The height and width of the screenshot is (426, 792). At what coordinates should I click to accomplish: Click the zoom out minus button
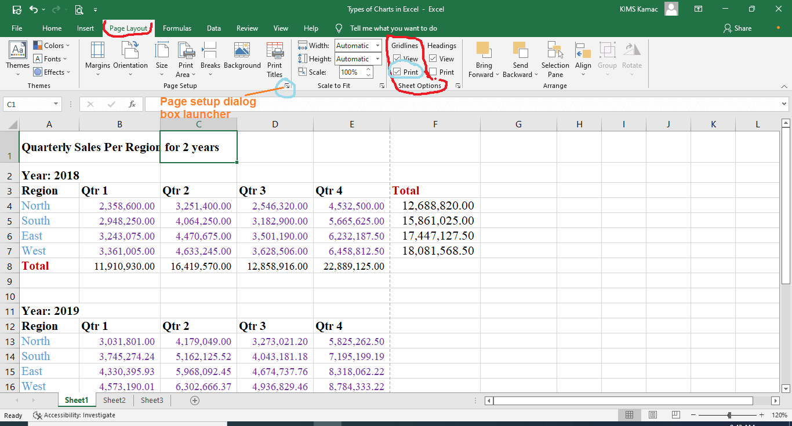tap(692, 415)
